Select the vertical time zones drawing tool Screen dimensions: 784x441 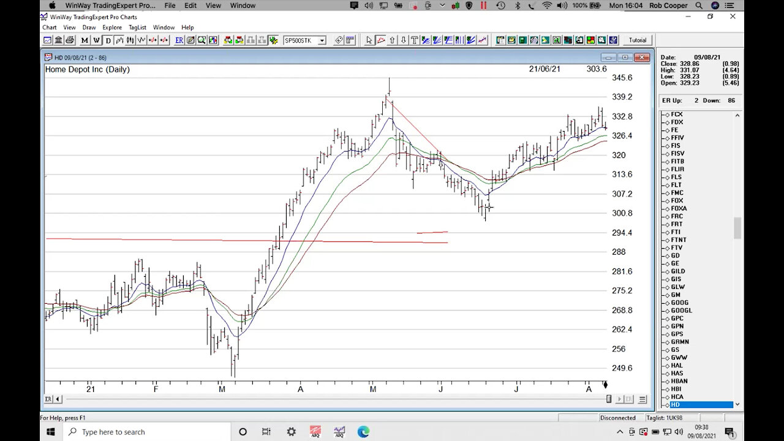(459, 40)
